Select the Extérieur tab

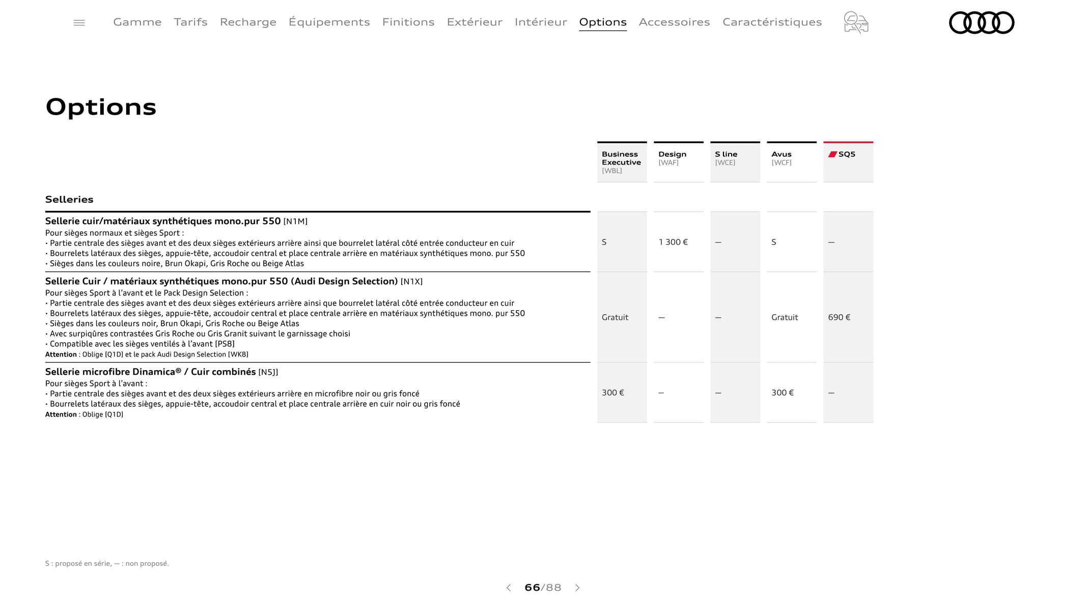coord(475,22)
